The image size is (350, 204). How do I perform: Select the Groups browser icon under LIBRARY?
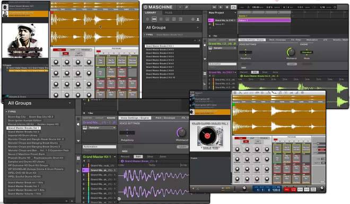[154, 20]
